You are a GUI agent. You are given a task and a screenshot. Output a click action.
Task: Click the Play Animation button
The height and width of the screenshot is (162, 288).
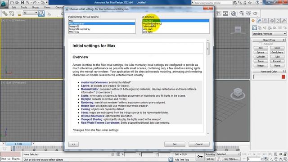click(x=254, y=154)
